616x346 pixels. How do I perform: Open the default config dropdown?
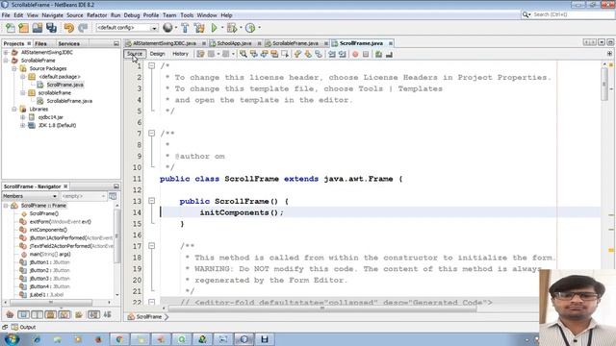point(154,28)
